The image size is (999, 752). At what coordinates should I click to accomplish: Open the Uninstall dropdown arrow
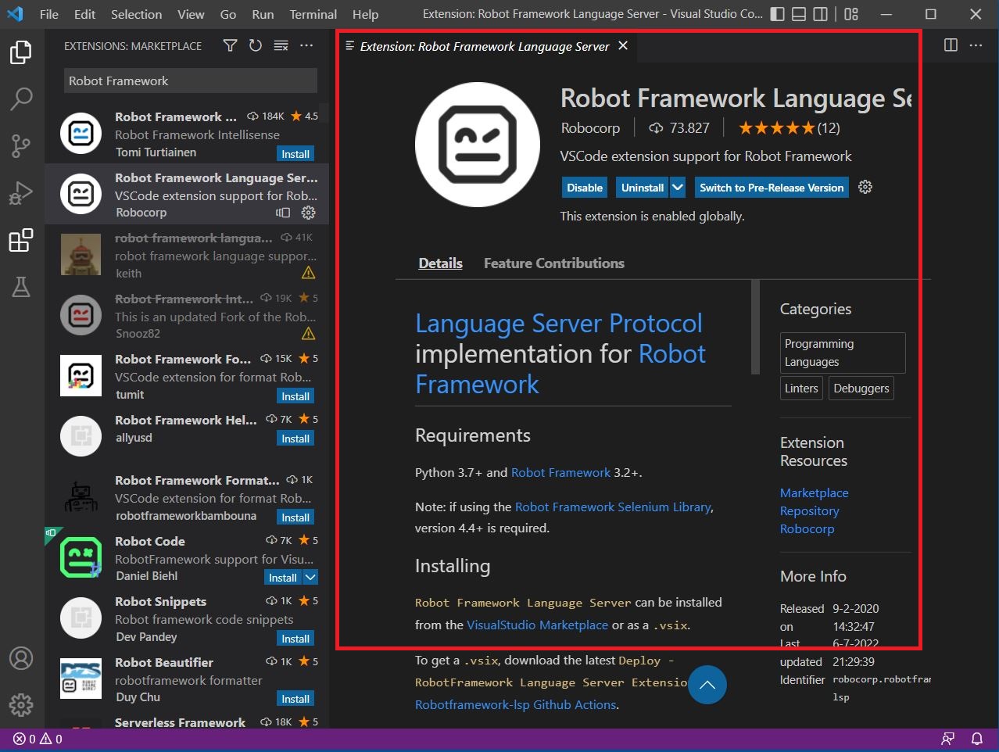click(x=678, y=188)
